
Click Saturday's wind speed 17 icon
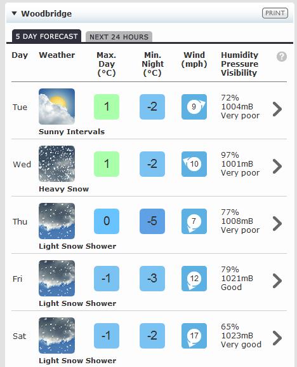coord(194,336)
